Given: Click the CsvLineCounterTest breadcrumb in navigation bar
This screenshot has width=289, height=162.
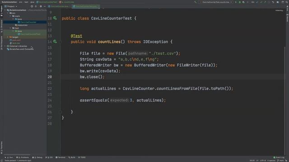Looking at the screenshot, I should [47, 2].
